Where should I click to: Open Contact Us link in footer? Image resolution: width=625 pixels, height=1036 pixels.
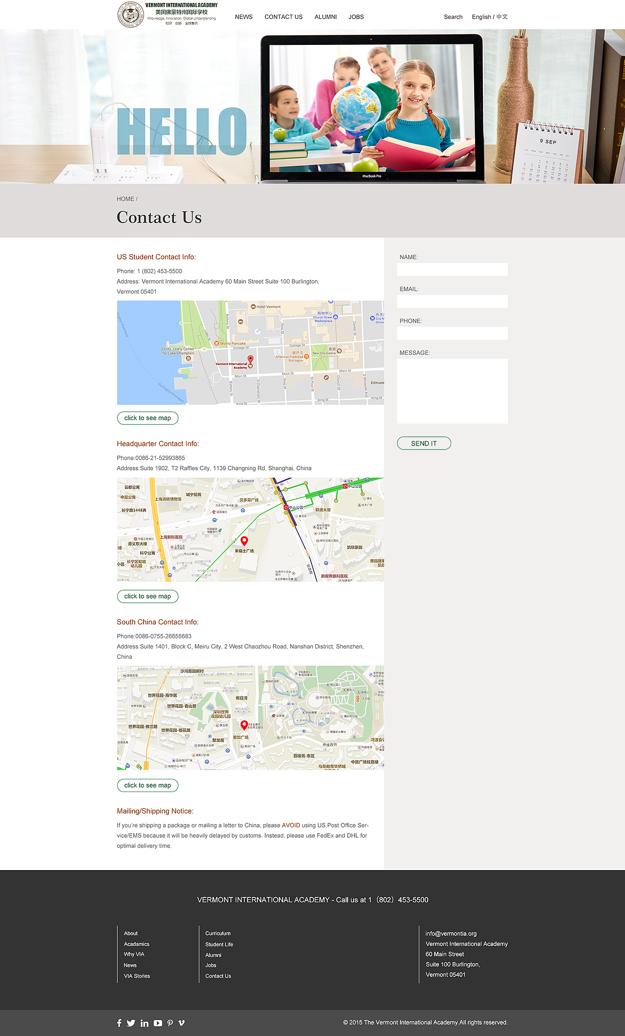click(x=218, y=976)
